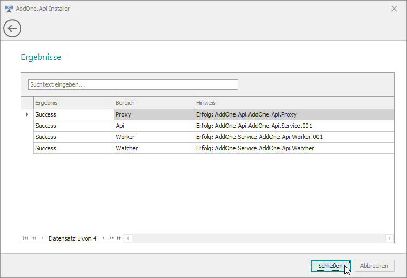
Task: Sort by the Hinweis column header
Action: tap(294, 103)
